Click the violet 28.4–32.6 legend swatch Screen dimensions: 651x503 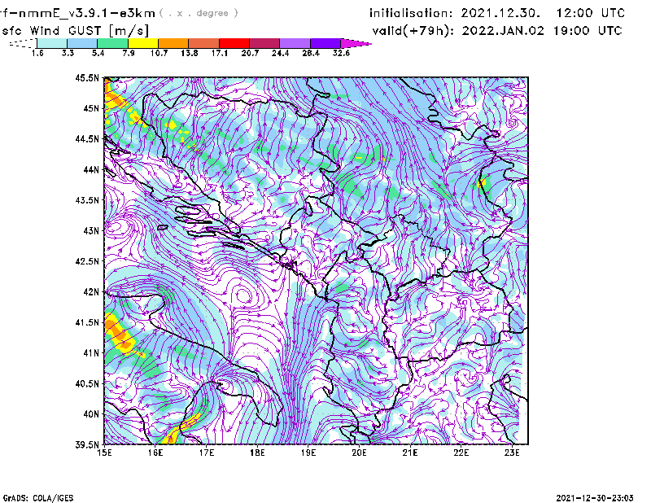tap(325, 43)
